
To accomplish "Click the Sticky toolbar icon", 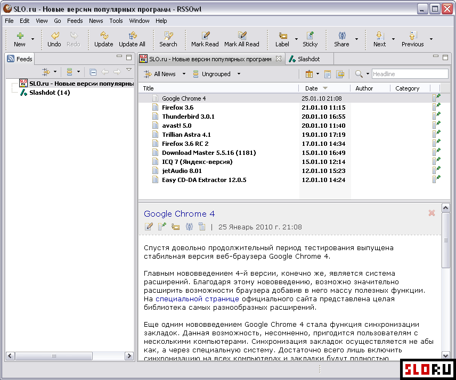I will 310,36.
